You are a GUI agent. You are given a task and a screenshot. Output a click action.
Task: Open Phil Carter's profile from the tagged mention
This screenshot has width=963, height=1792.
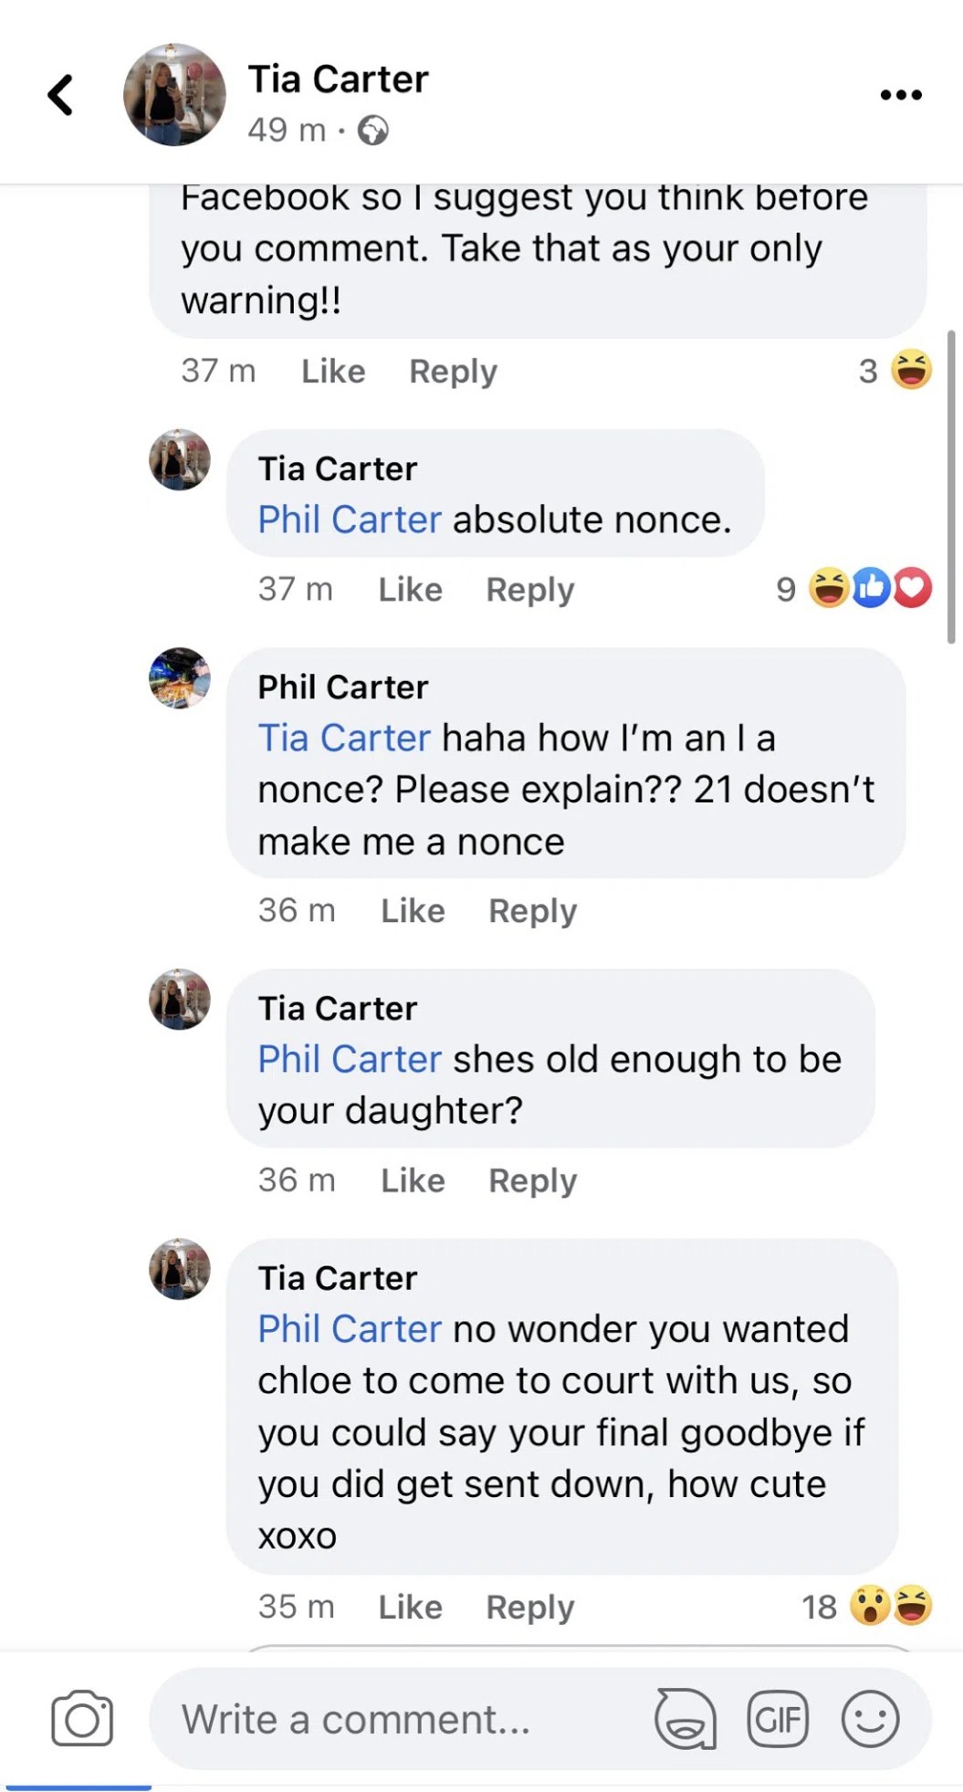click(348, 518)
